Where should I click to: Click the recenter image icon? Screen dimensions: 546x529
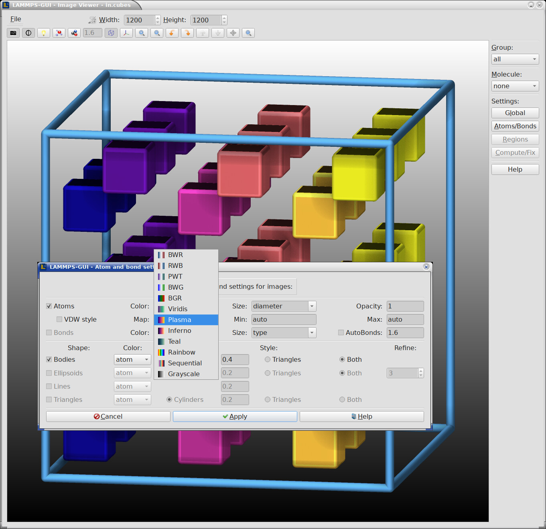click(x=233, y=33)
